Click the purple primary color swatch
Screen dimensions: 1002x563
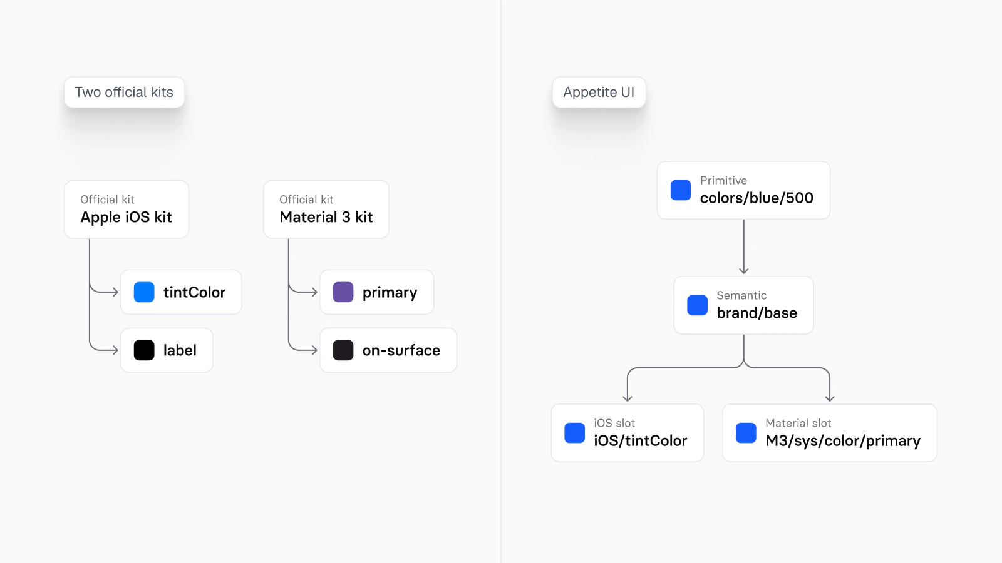pos(343,292)
